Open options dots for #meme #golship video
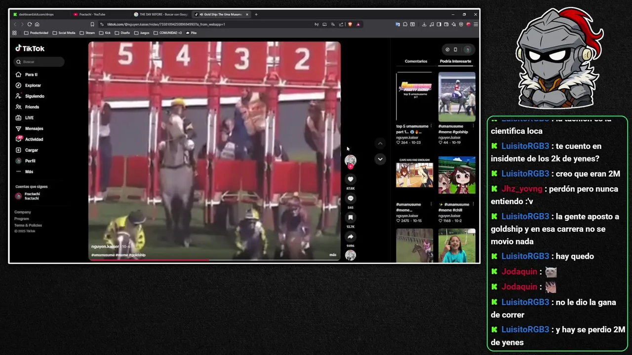 [474, 126]
